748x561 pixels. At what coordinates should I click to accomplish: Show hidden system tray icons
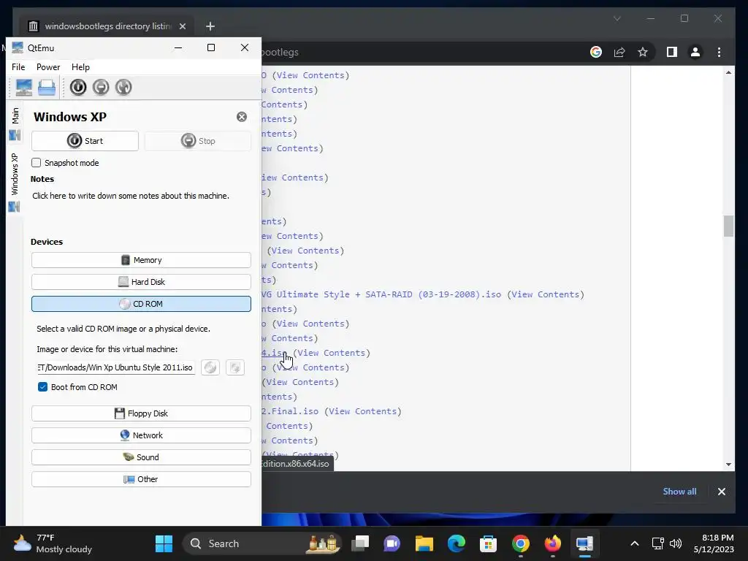635,543
